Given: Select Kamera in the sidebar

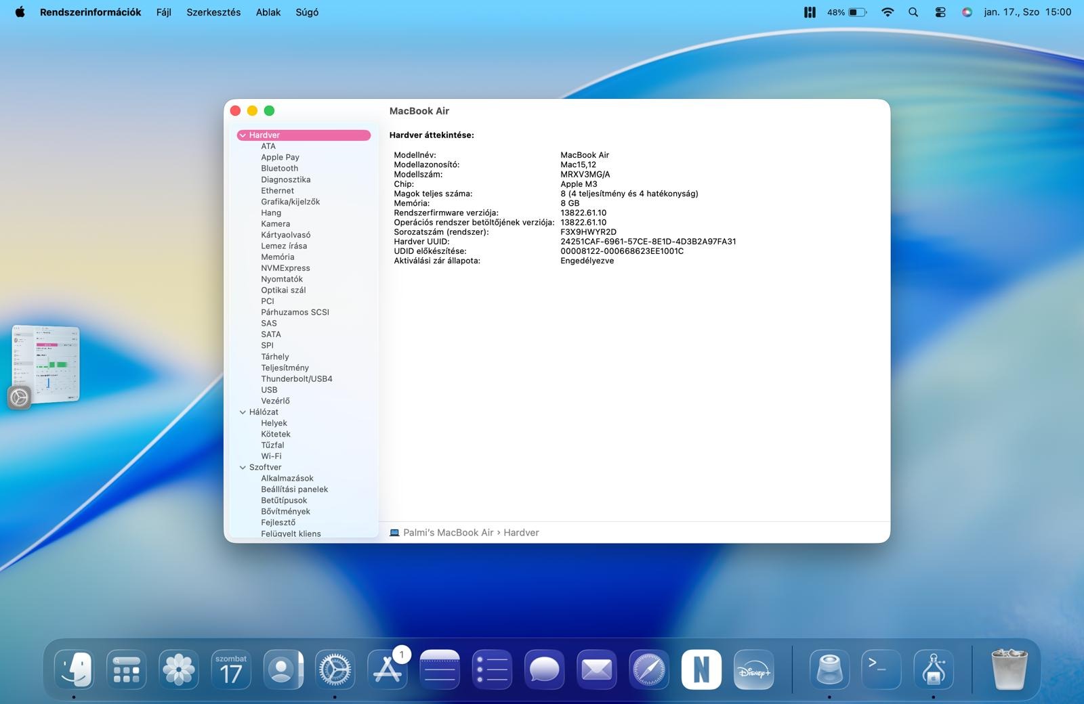Looking at the screenshot, I should click(x=275, y=224).
